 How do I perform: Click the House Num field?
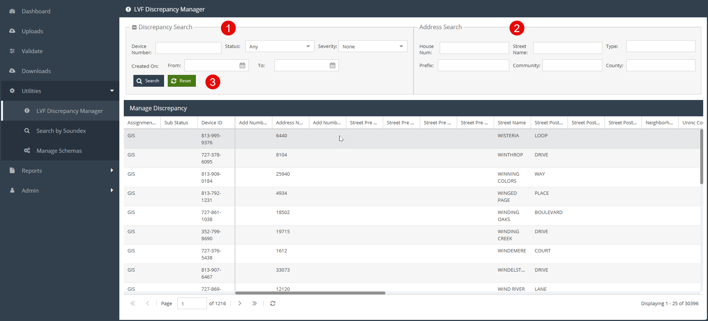point(474,48)
